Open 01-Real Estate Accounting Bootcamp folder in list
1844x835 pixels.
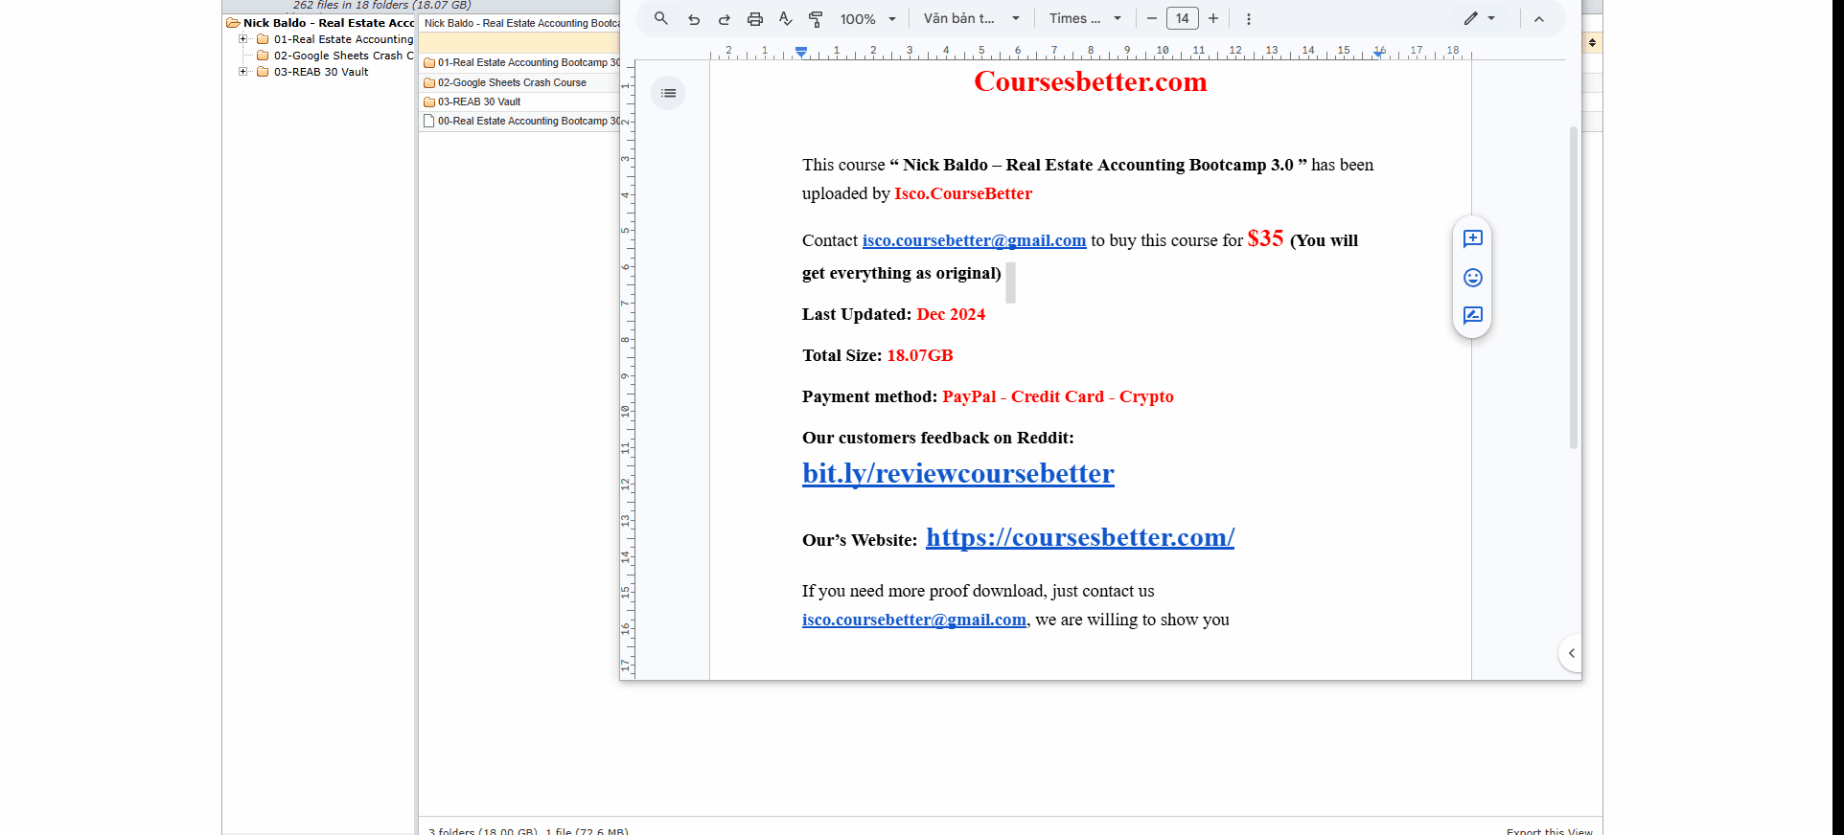pyautogui.click(x=521, y=62)
